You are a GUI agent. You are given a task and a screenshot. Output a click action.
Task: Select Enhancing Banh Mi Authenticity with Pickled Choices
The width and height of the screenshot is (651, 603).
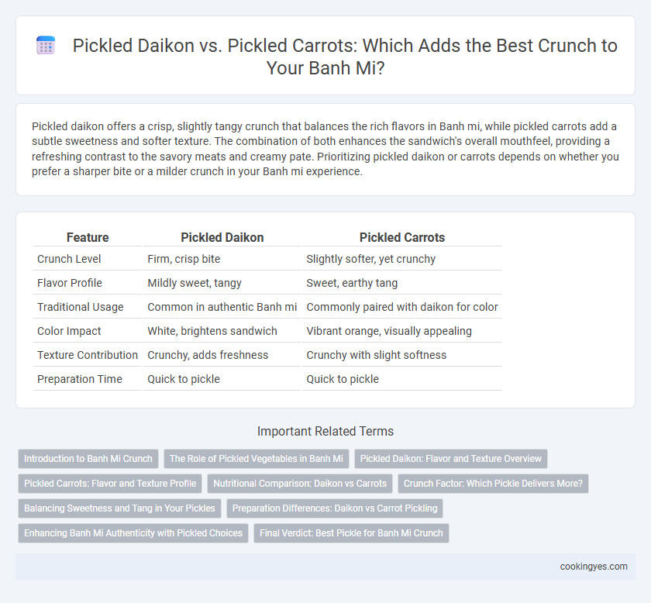(x=133, y=532)
